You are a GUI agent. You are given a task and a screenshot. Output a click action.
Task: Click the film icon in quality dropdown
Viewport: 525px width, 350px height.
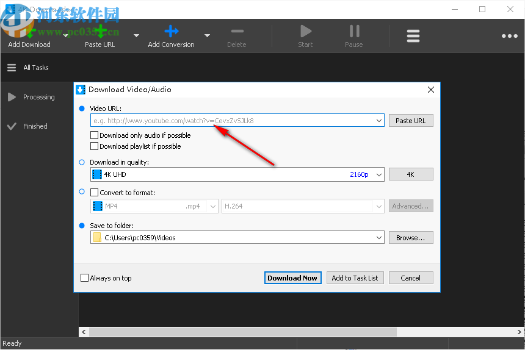[97, 174]
